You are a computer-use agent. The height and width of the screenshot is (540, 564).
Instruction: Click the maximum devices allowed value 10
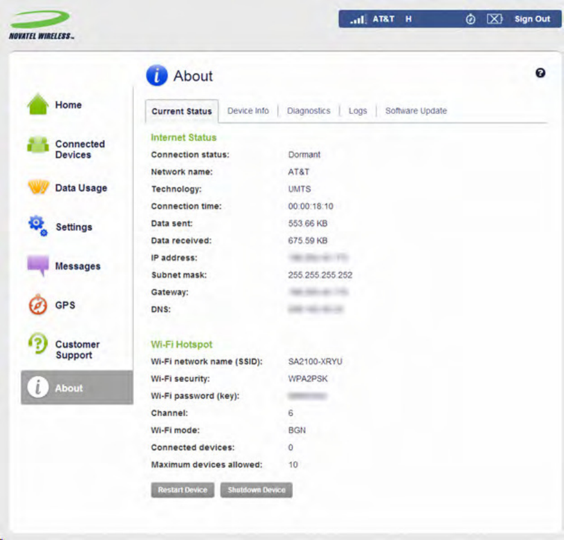tap(293, 465)
